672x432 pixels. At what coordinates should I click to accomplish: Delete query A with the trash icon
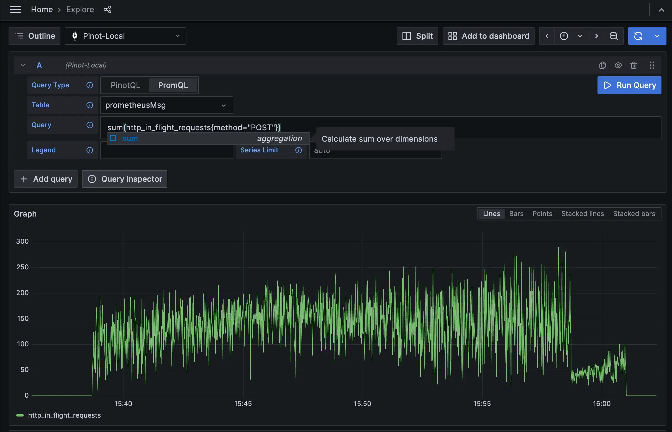pyautogui.click(x=634, y=65)
